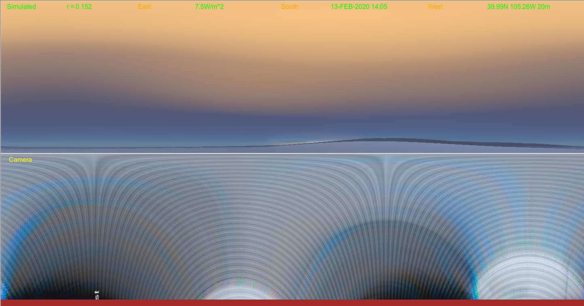Click the "Simulated" panel label
Screen dimensions: 584x306
coord(21,7)
